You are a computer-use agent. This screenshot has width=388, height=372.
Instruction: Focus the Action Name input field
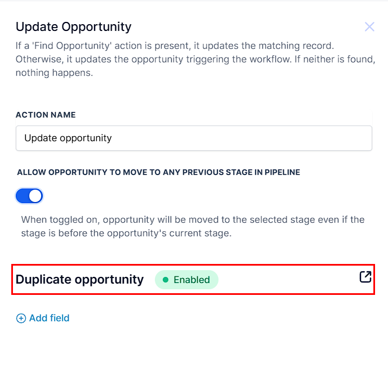(x=194, y=138)
